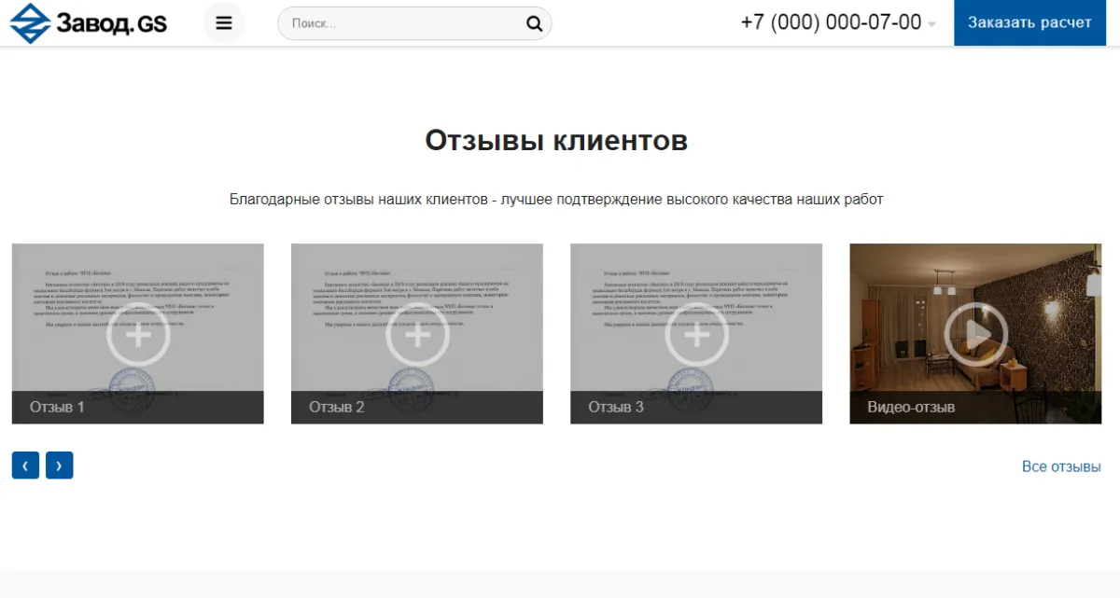Image resolution: width=1120 pixels, height=598 pixels.
Task: Click the search magnifier icon
Action: click(x=533, y=22)
